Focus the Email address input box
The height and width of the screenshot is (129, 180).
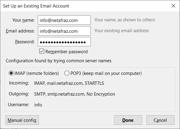[x=64, y=31]
